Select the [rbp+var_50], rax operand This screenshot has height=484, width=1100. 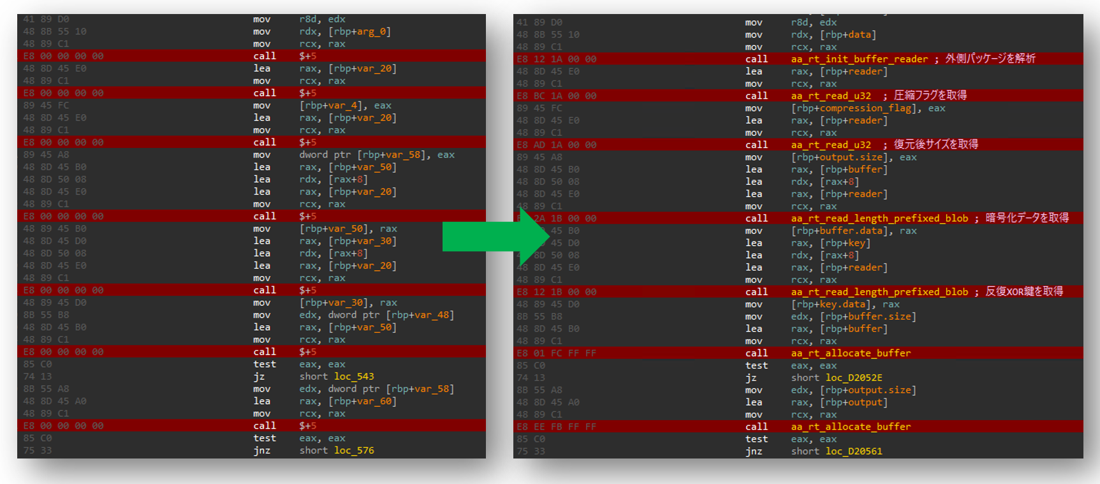348,229
